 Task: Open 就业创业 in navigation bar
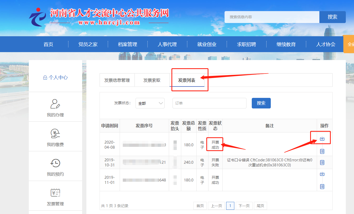(207, 44)
